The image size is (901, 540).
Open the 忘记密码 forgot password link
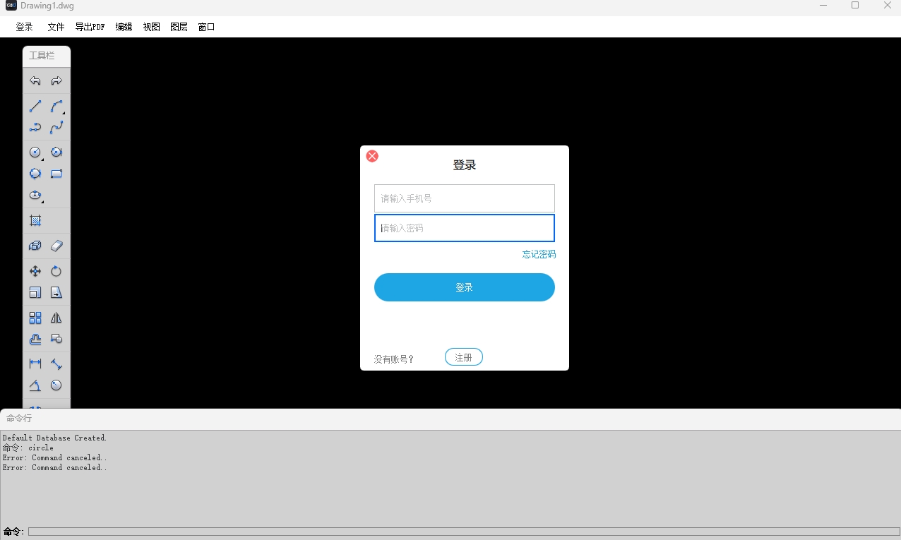(x=538, y=253)
